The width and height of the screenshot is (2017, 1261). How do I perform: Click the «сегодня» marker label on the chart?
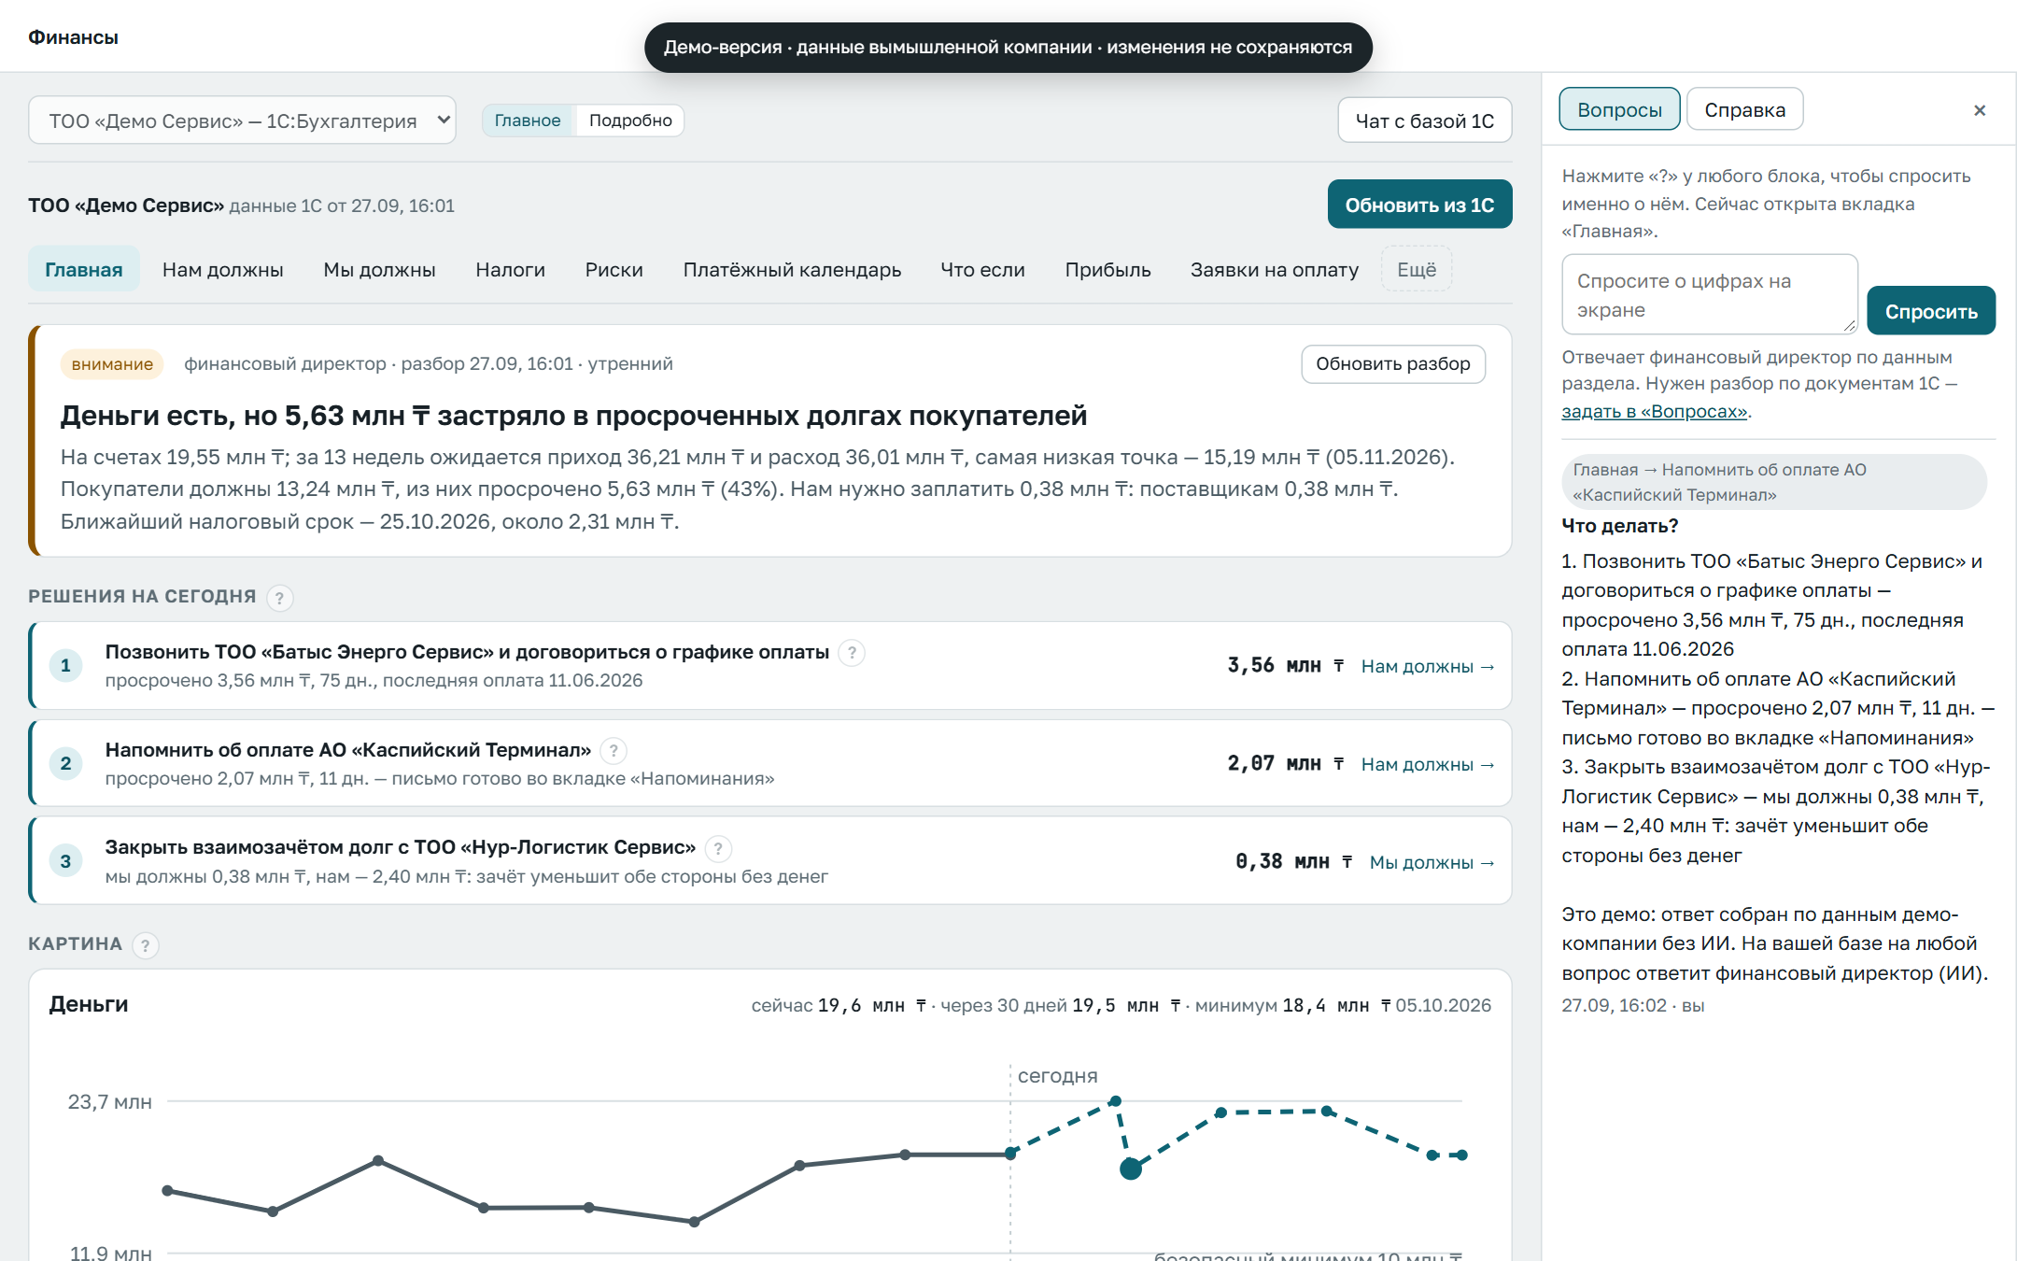1057,1076
